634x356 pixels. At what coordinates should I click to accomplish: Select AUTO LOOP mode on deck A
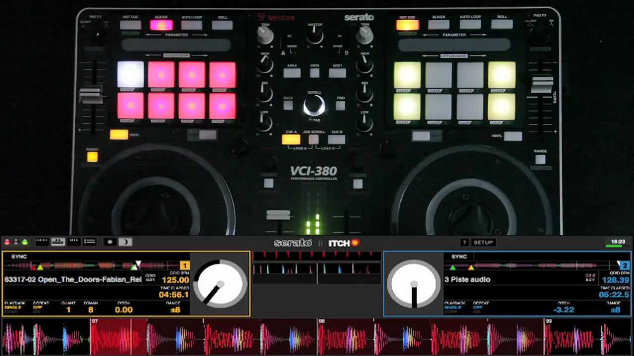[192, 25]
